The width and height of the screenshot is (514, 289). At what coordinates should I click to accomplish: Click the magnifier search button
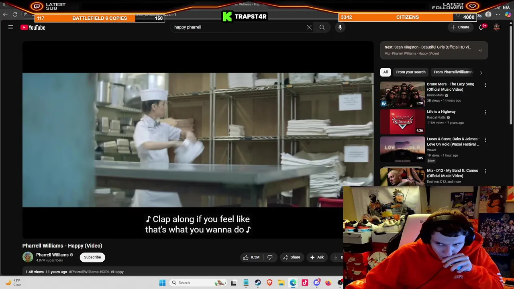point(322,27)
